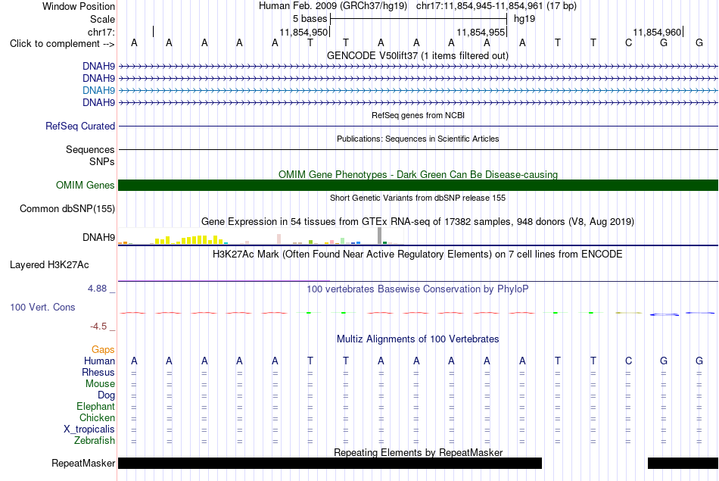Click 'Publications: Sequences in Scientific Articles' title
Image resolution: width=719 pixels, height=481 pixels.
(x=418, y=139)
